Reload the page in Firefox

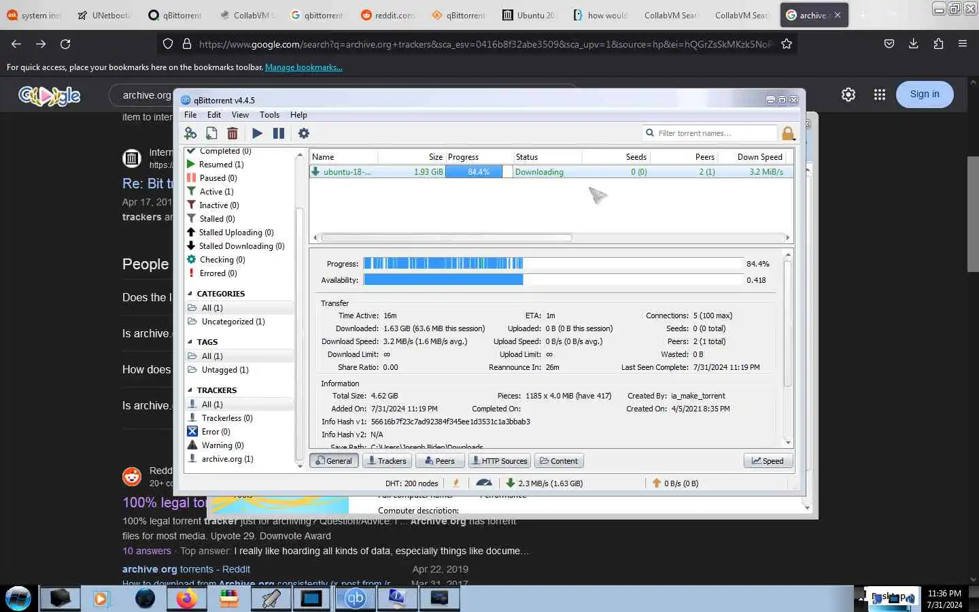pyautogui.click(x=65, y=44)
